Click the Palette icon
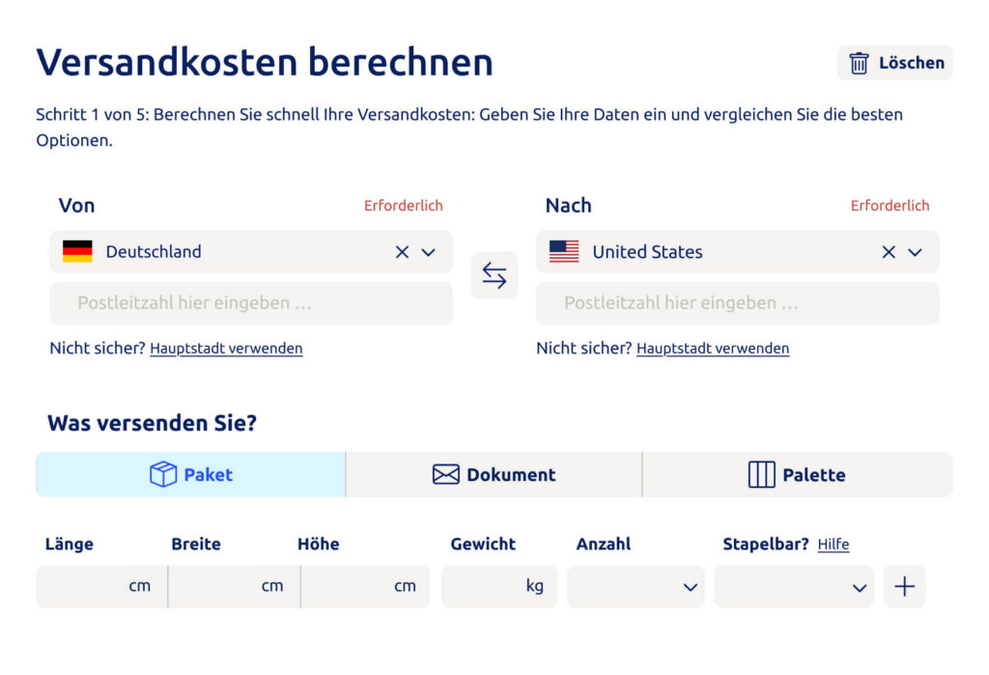The width and height of the screenshot is (989, 675). (760, 474)
